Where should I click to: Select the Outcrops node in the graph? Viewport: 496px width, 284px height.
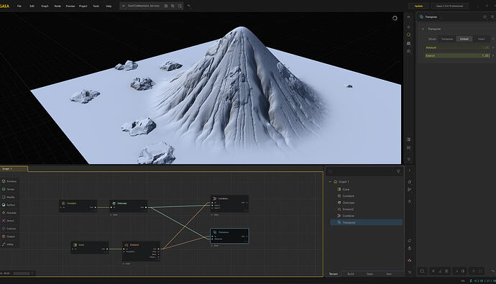[x=129, y=206]
